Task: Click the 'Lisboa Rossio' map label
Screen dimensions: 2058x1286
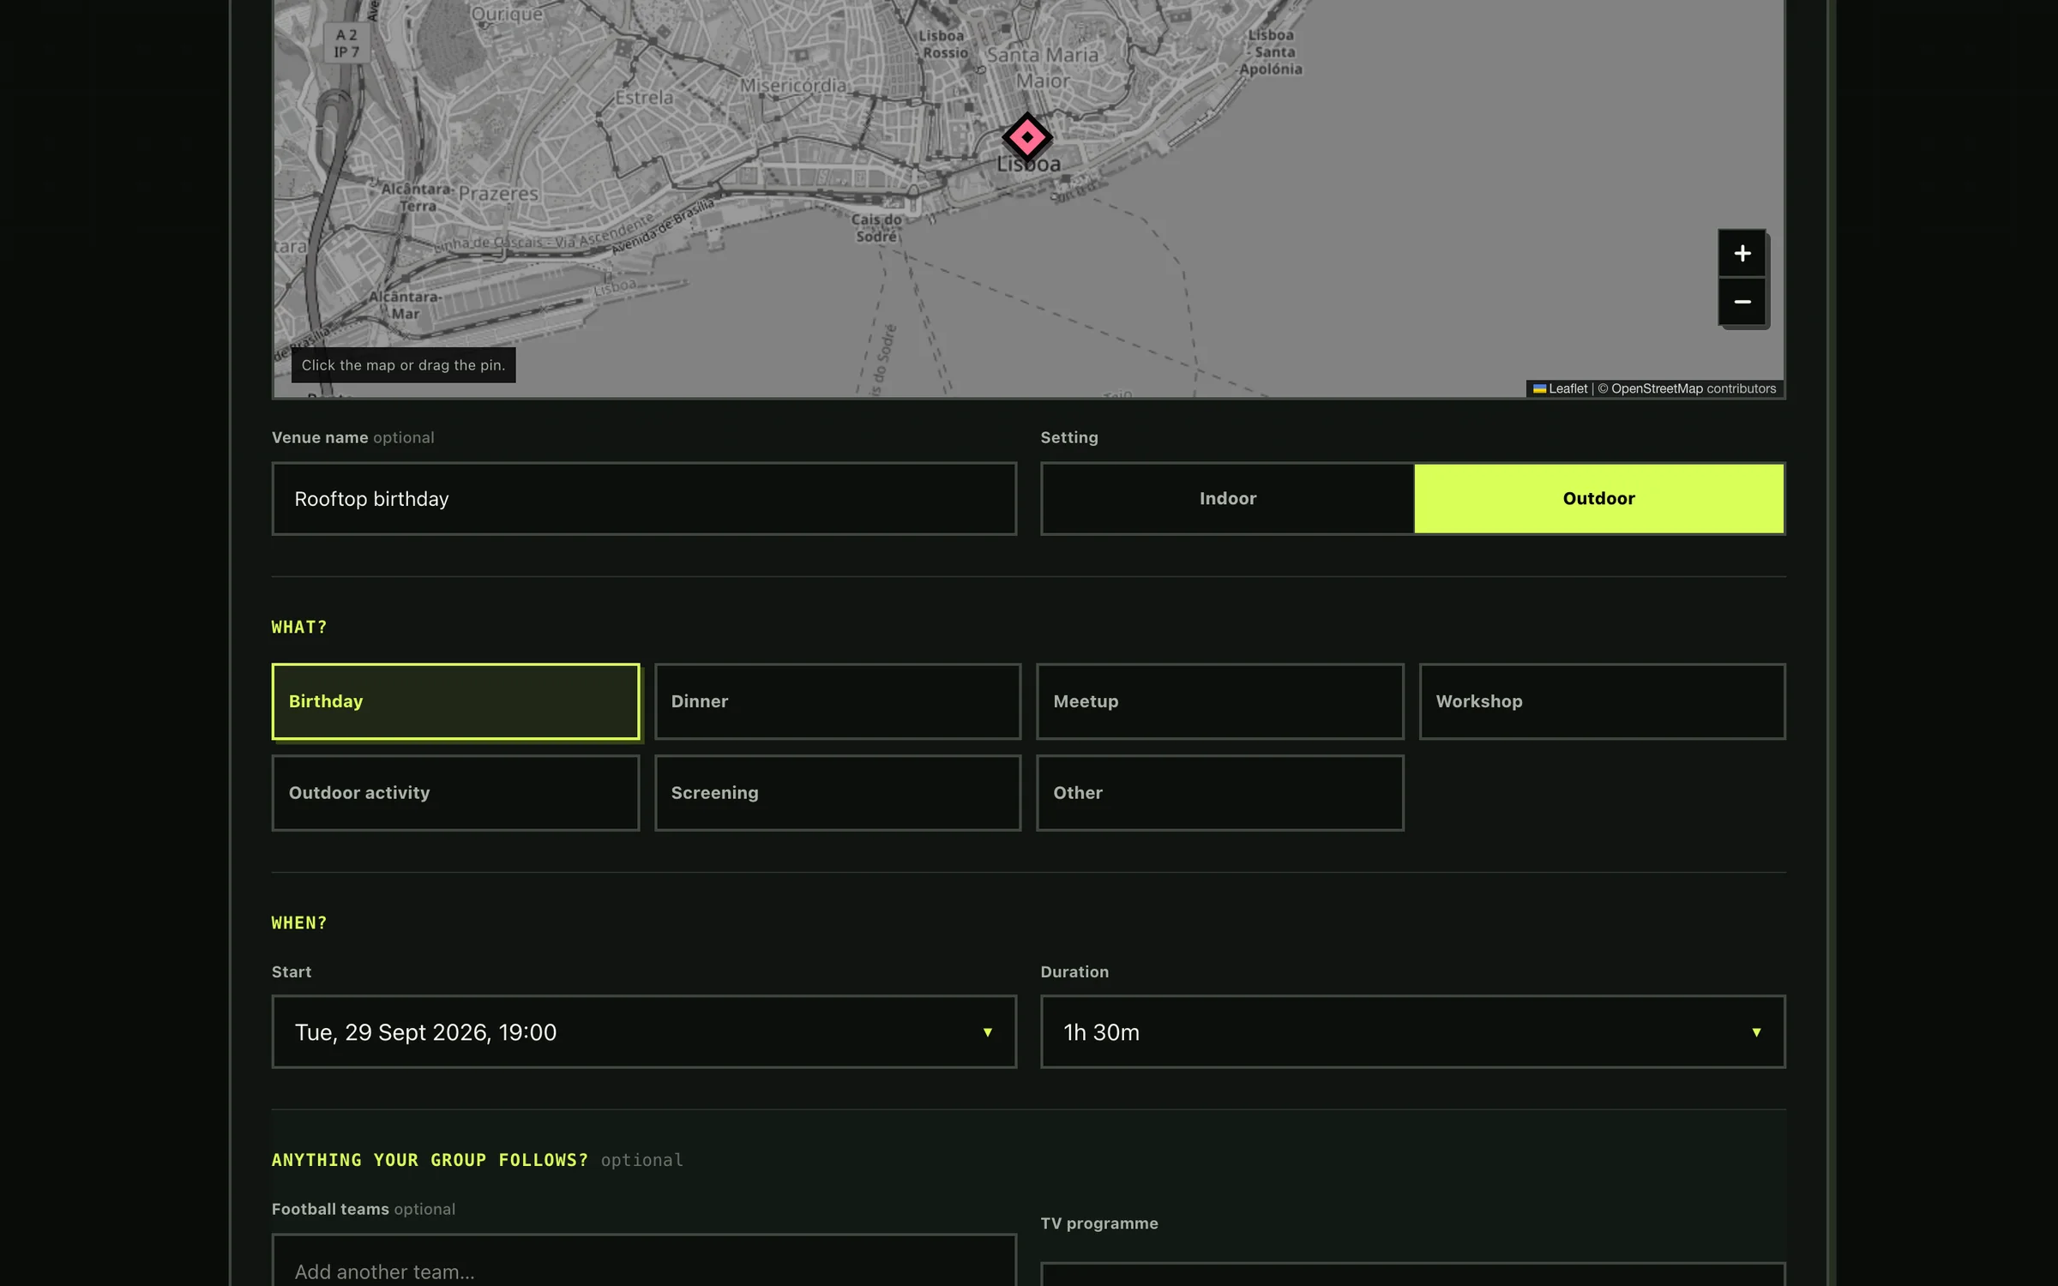Action: 943,45
